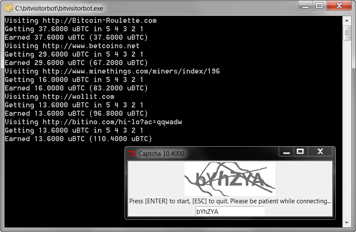Click the bitino.com/hi-lo?ac=qqwadw line

pos(93,122)
